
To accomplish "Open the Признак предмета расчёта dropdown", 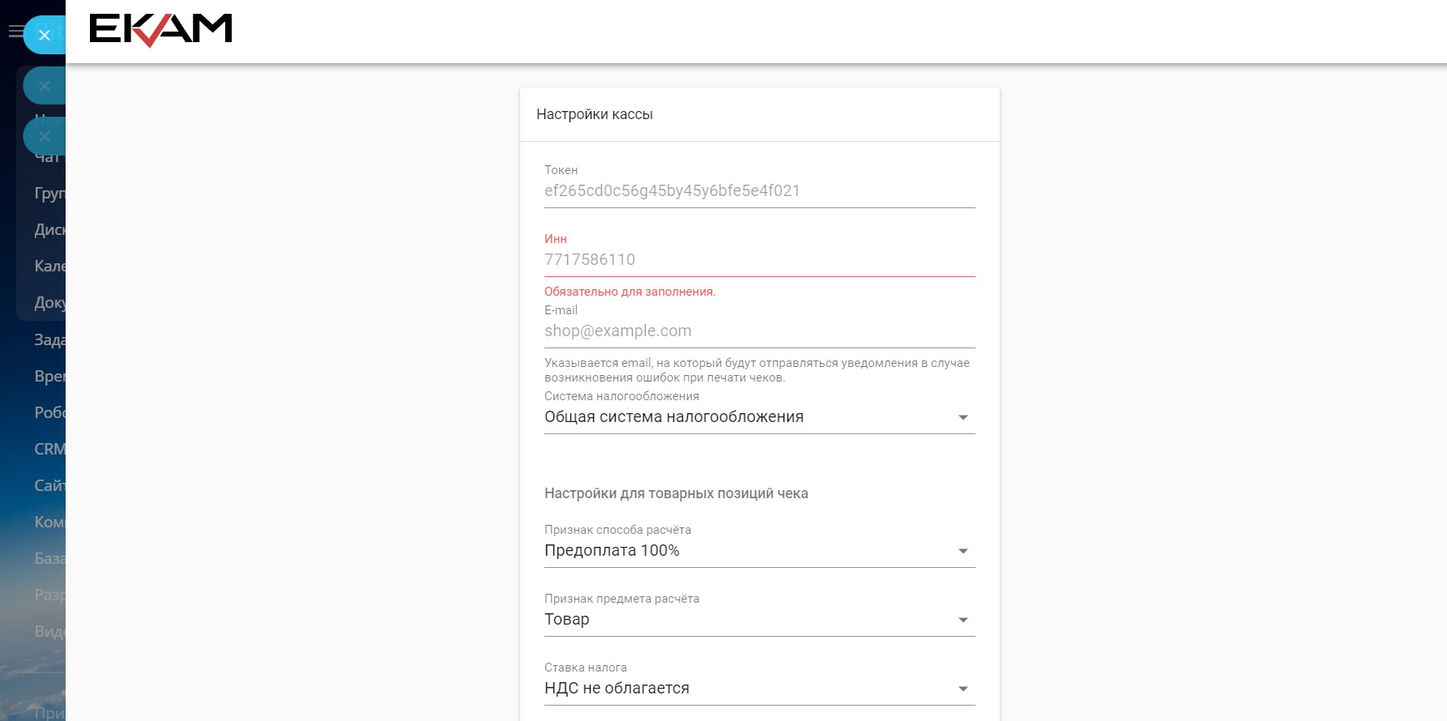I will pyautogui.click(x=759, y=620).
